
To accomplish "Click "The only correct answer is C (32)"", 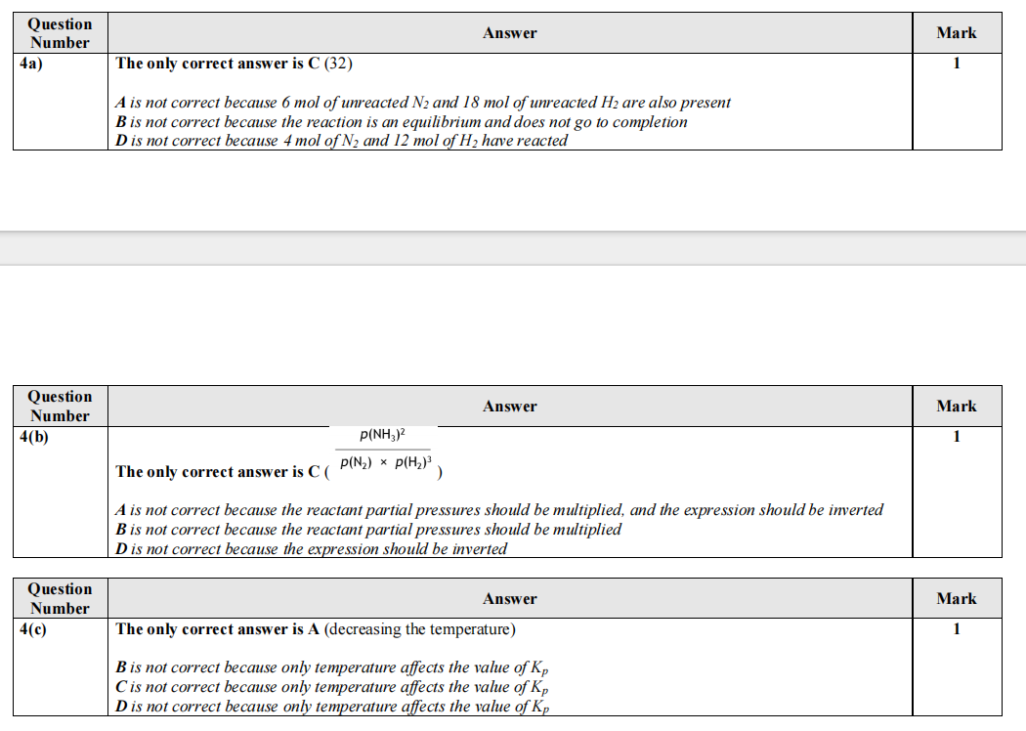I will click(235, 64).
